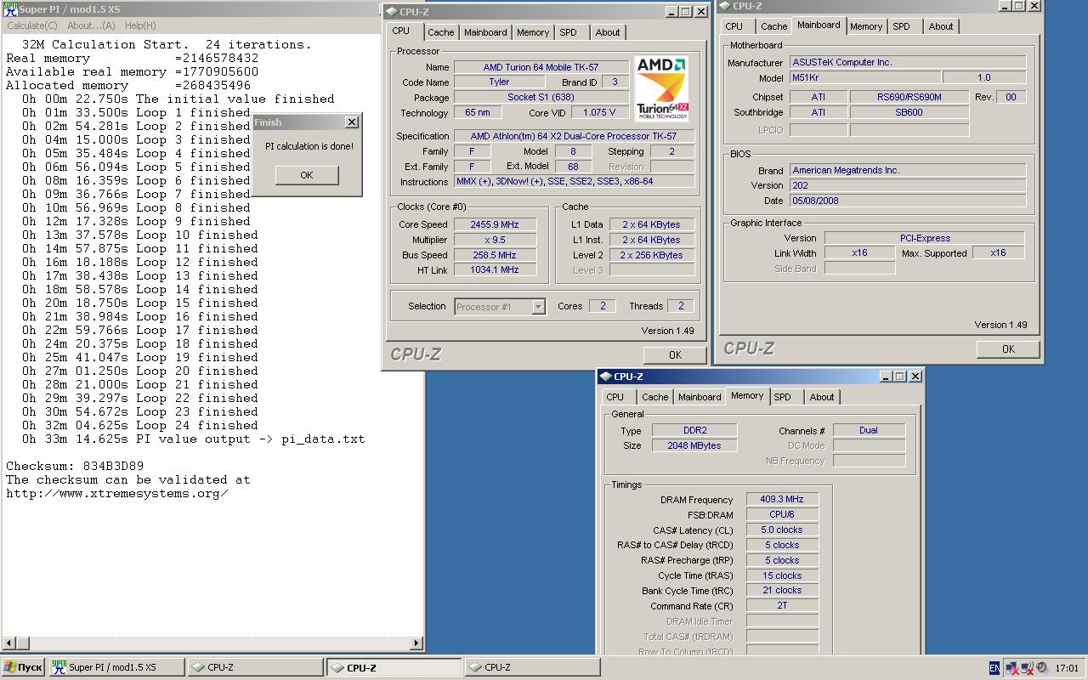This screenshot has width=1088, height=680.
Task: Click the BIOS Brand American Megatrends Inc.
Action: (908, 170)
